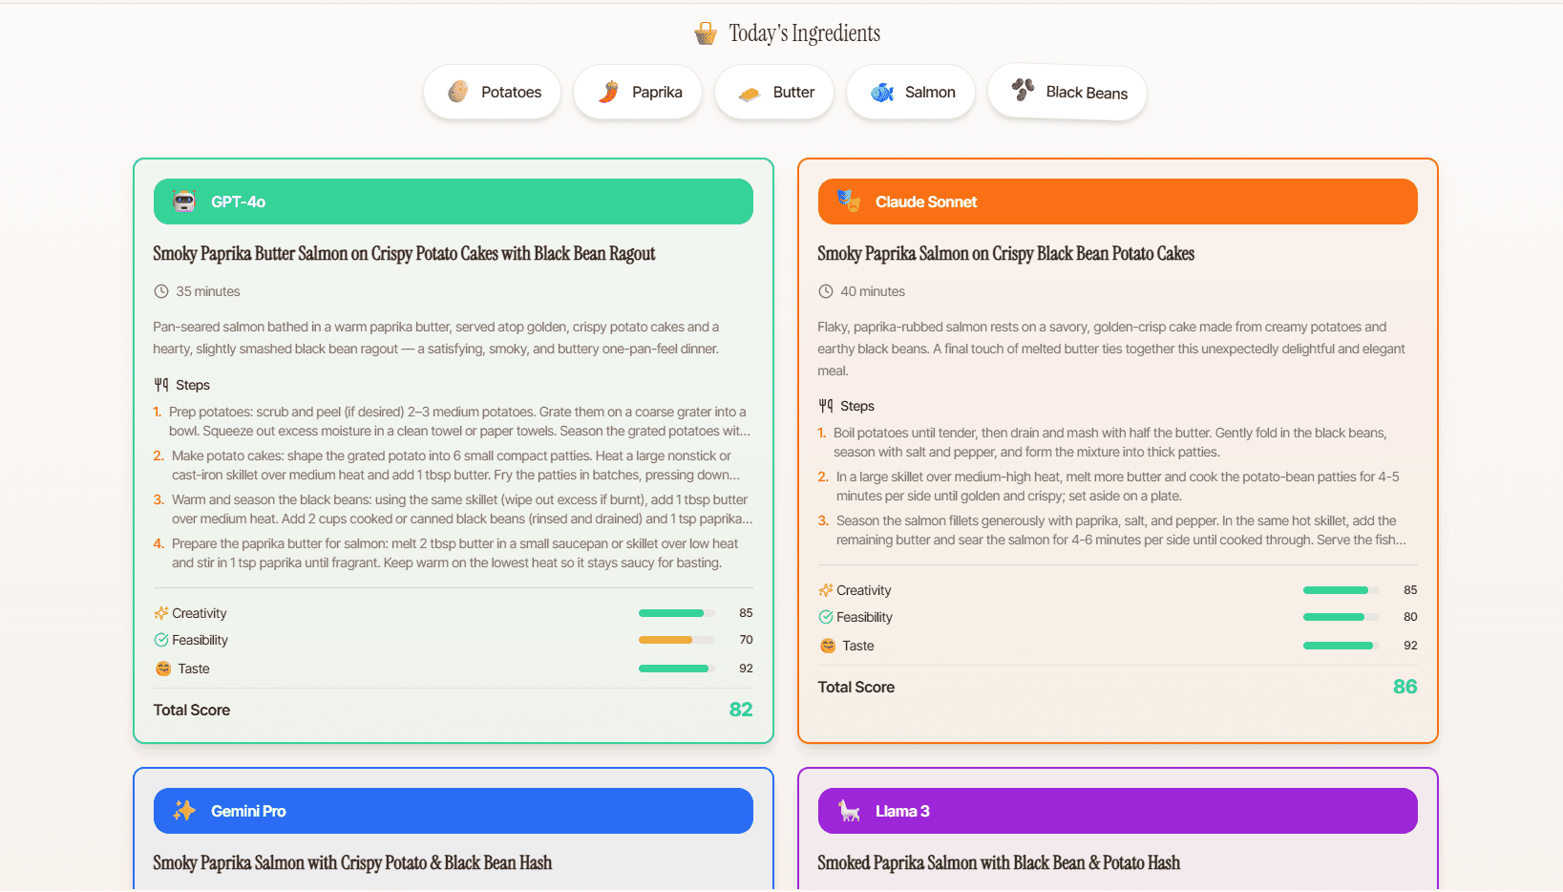This screenshot has height=892, width=1563.
Task: Click the robot icon in GPT-4o header
Action: (184, 202)
